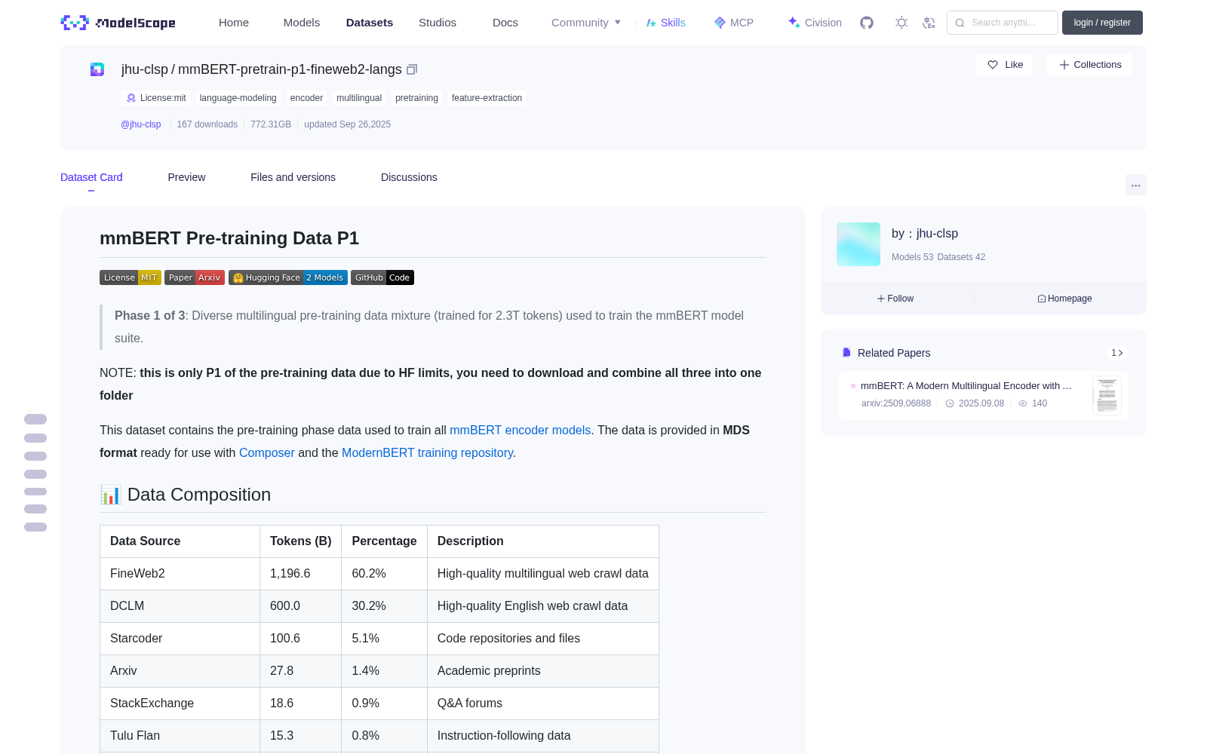
Task: Add dataset to Collections
Action: pyautogui.click(x=1089, y=65)
